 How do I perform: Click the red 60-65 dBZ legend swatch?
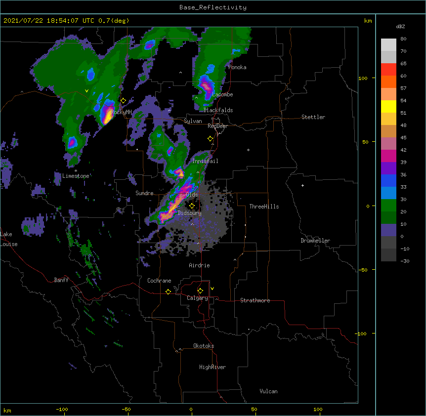point(388,70)
